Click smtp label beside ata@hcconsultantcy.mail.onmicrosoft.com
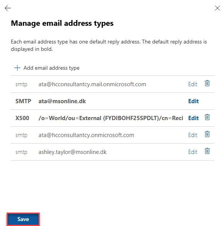This screenshot has height=226, width=224. pyautogui.click(x=21, y=84)
